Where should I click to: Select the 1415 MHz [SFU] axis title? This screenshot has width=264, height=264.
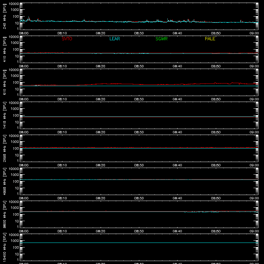pos(5,115)
